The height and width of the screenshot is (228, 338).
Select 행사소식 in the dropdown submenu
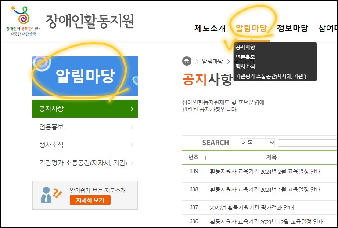tap(245, 66)
